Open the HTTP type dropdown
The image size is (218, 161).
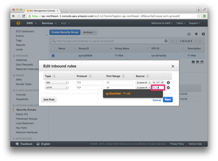(x=57, y=88)
